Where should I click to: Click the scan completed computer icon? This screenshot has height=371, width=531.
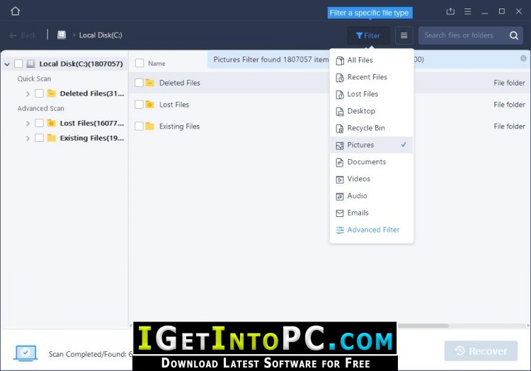pos(25,353)
